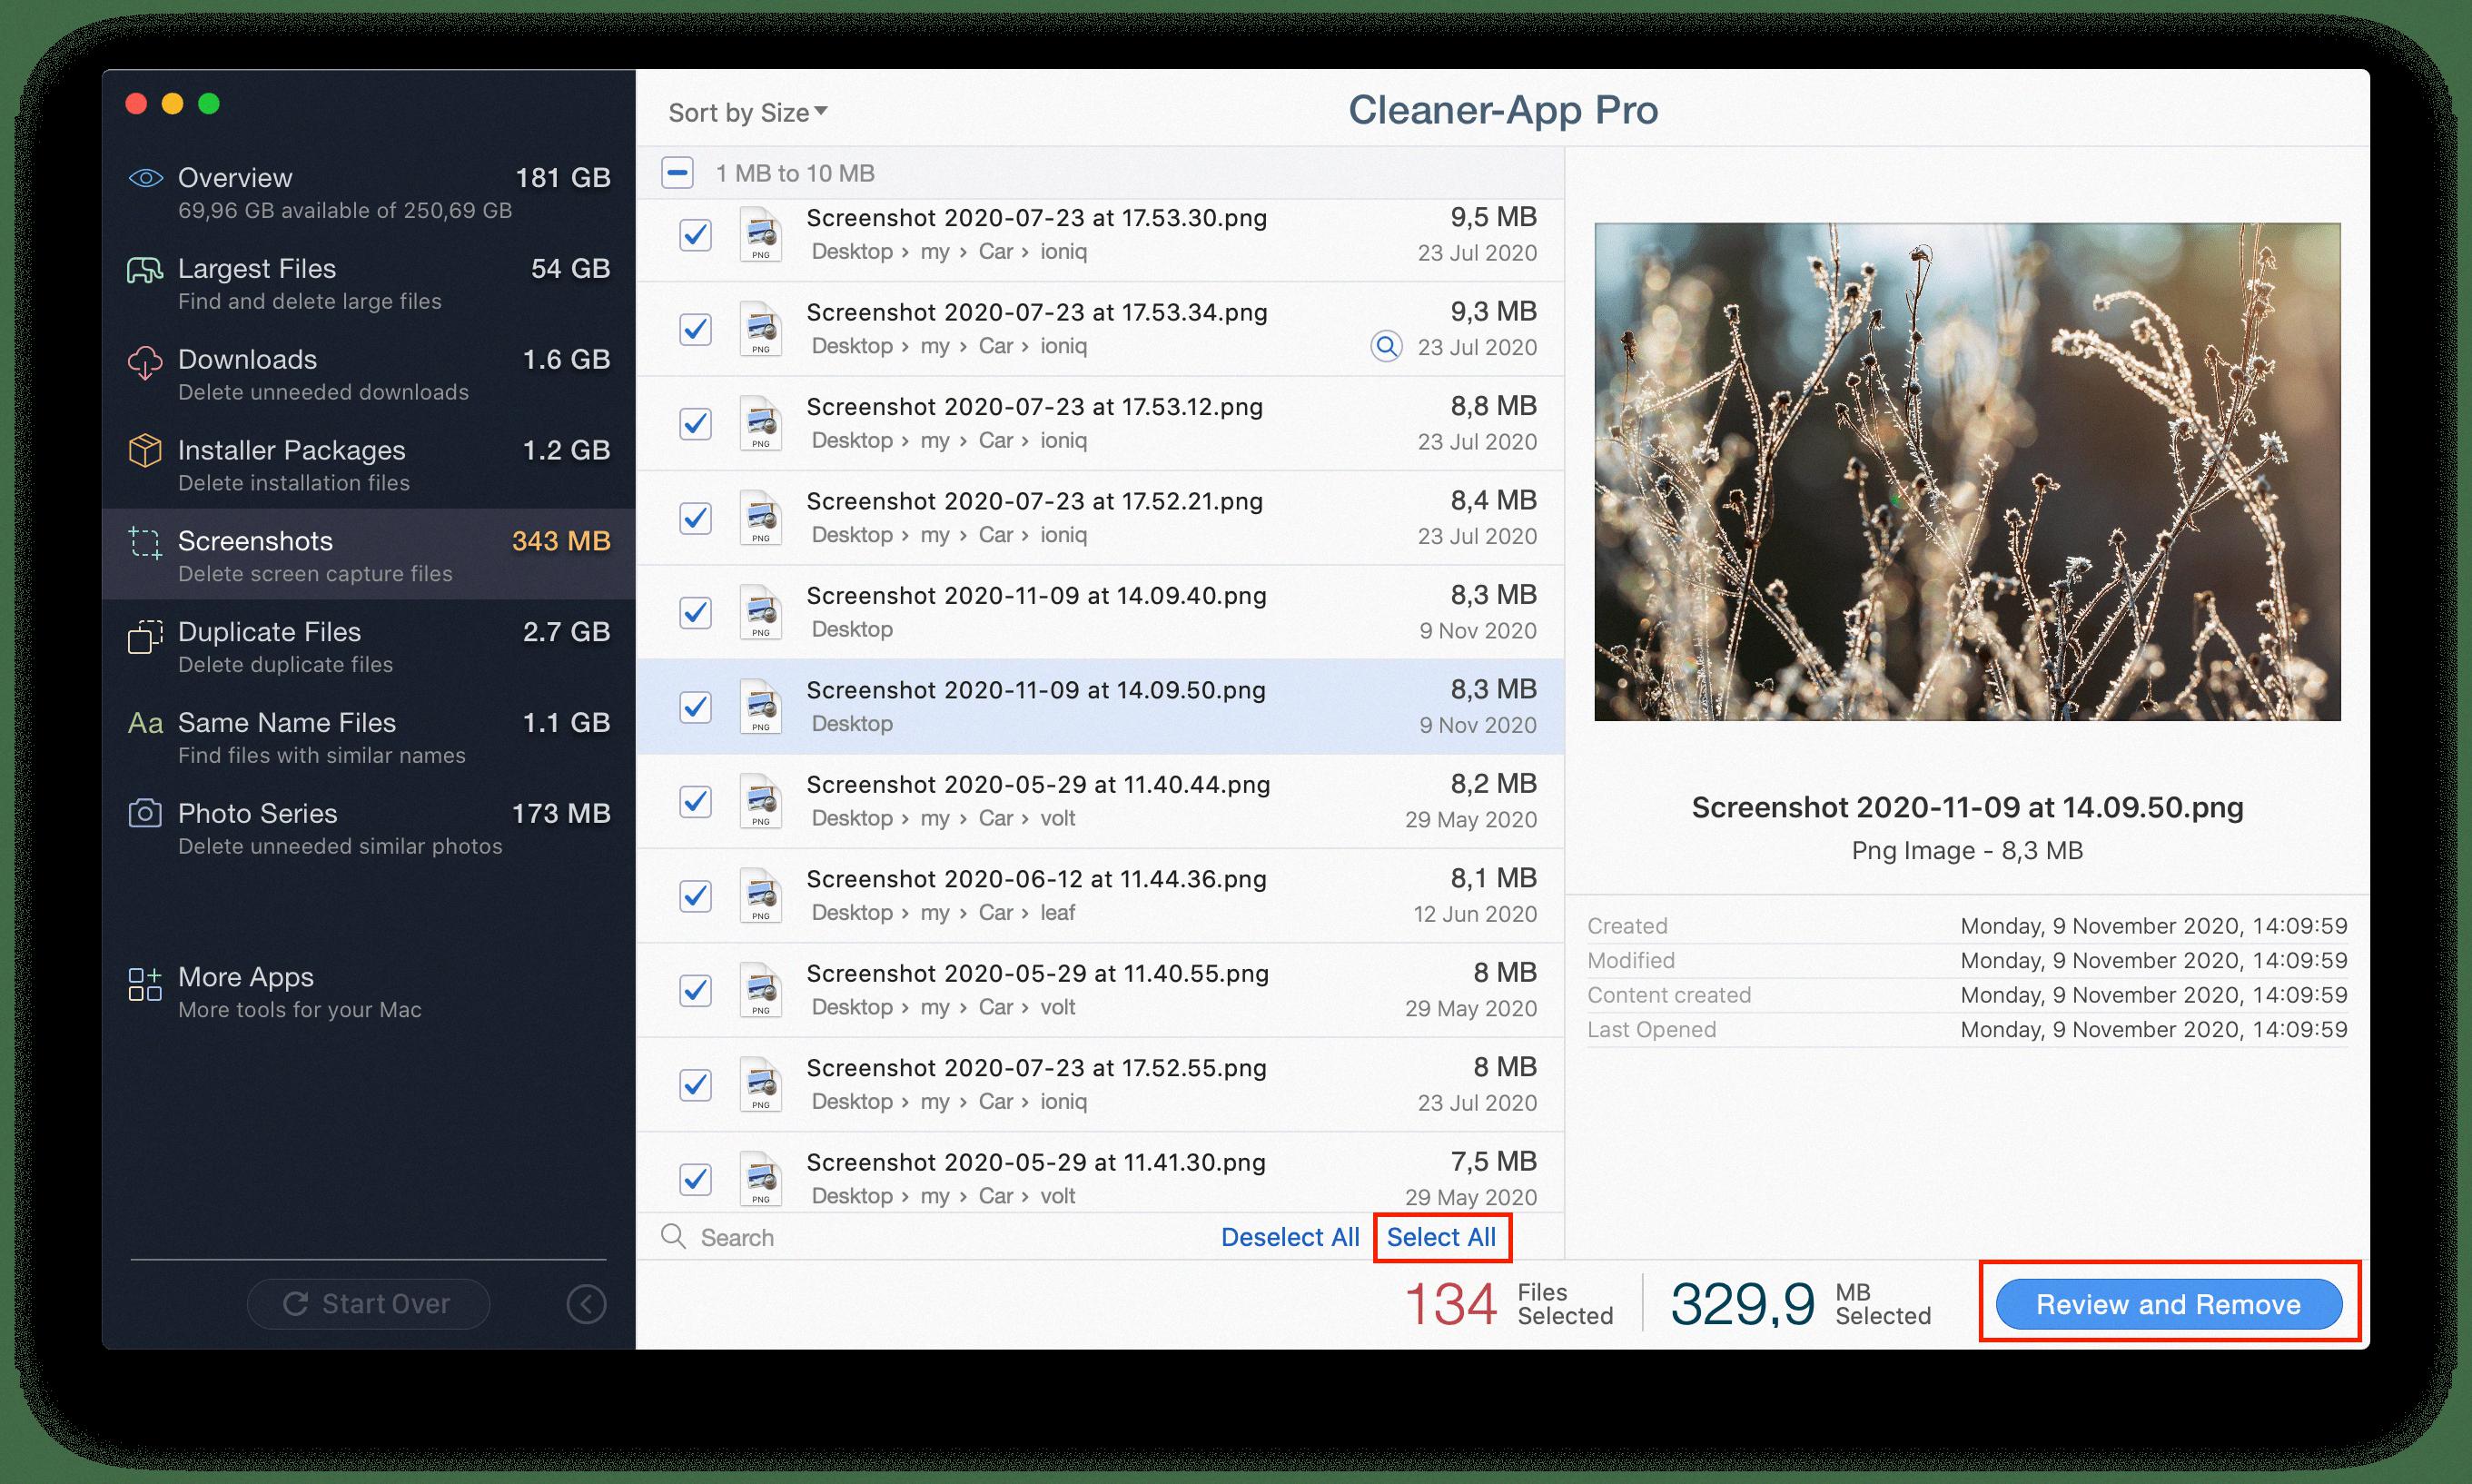The height and width of the screenshot is (1484, 2472).
Task: Click the Overview eye icon
Action: pyautogui.click(x=146, y=178)
